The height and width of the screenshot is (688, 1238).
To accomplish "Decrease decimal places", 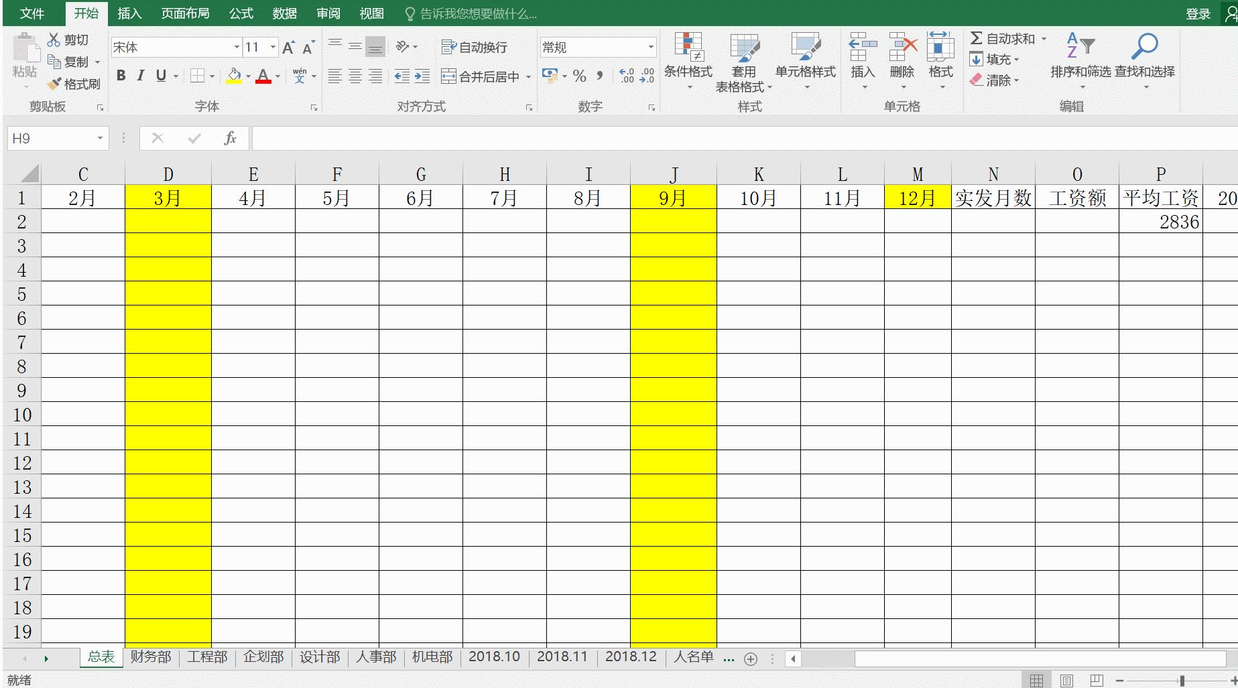I will (x=647, y=76).
